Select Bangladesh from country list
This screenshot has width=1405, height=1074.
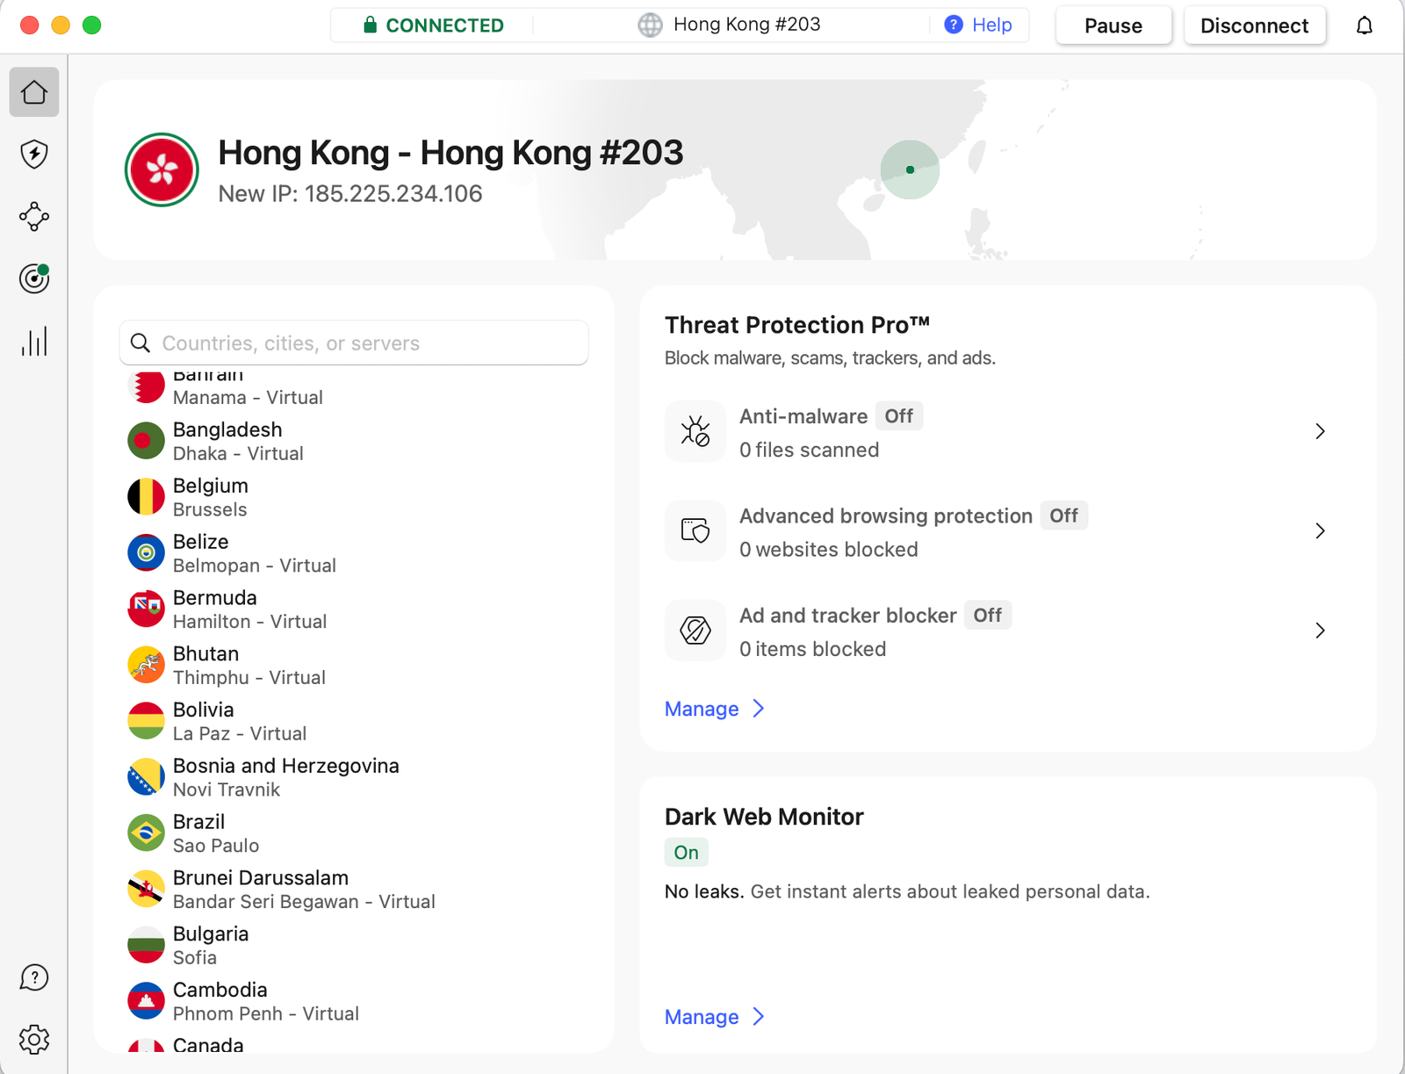(x=354, y=441)
